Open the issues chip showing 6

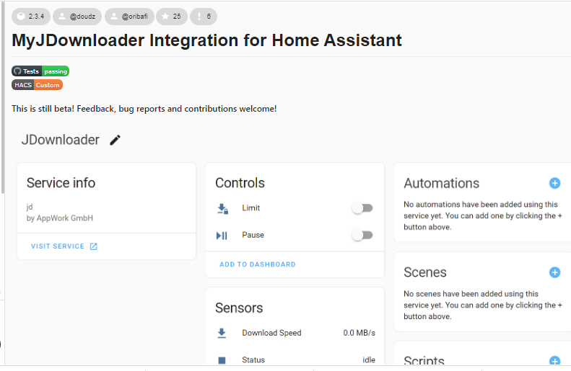pos(204,17)
